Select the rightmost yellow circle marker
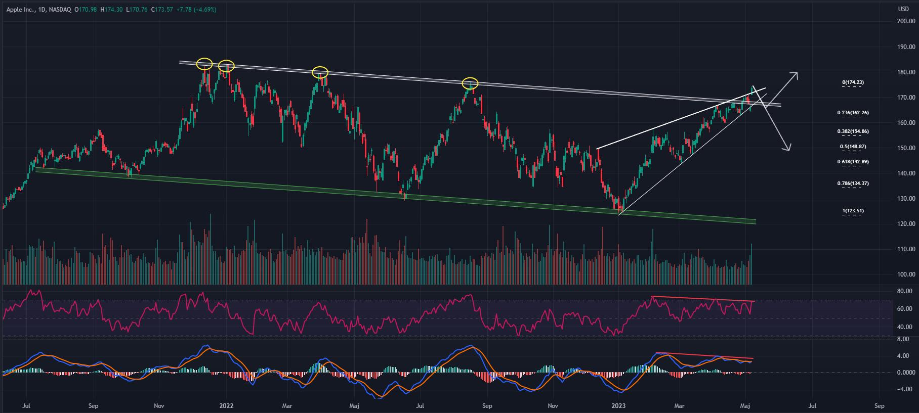Viewport: 919px width, 413px height. click(470, 83)
